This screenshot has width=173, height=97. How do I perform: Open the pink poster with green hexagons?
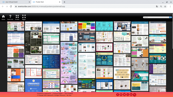click(16, 26)
